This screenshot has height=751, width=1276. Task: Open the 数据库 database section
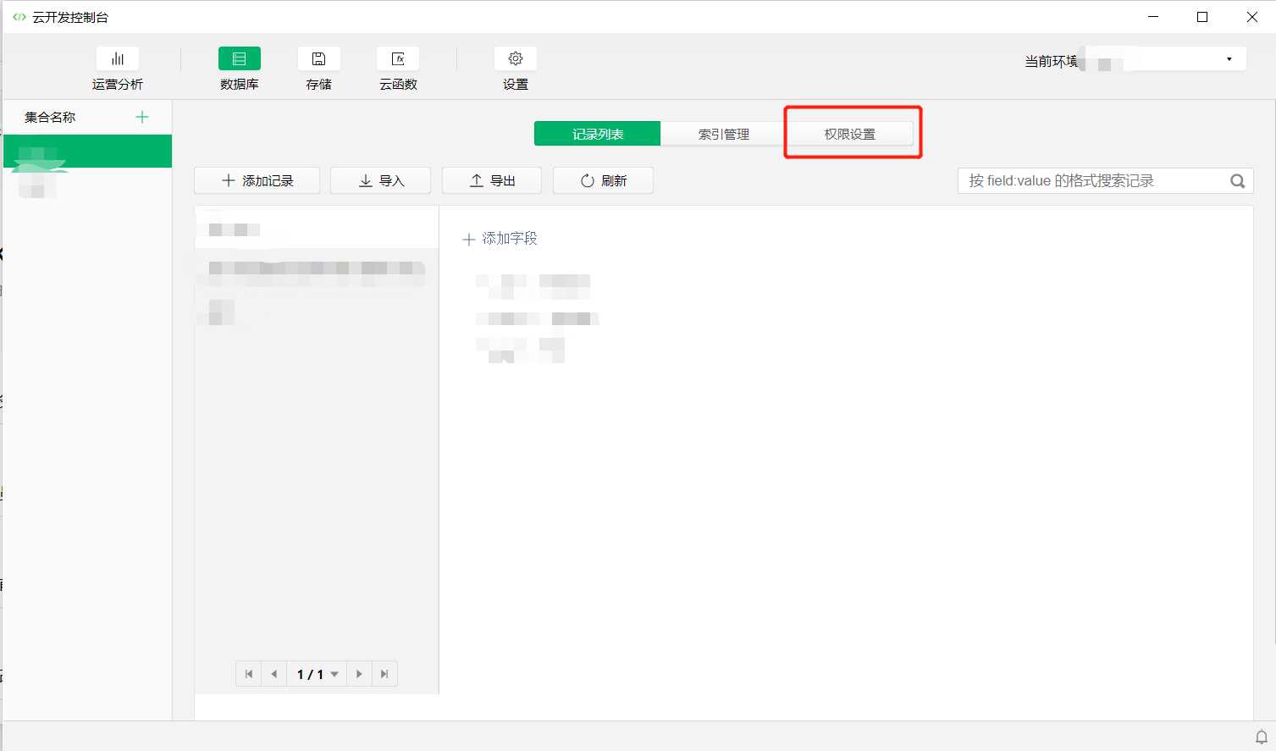coord(240,69)
